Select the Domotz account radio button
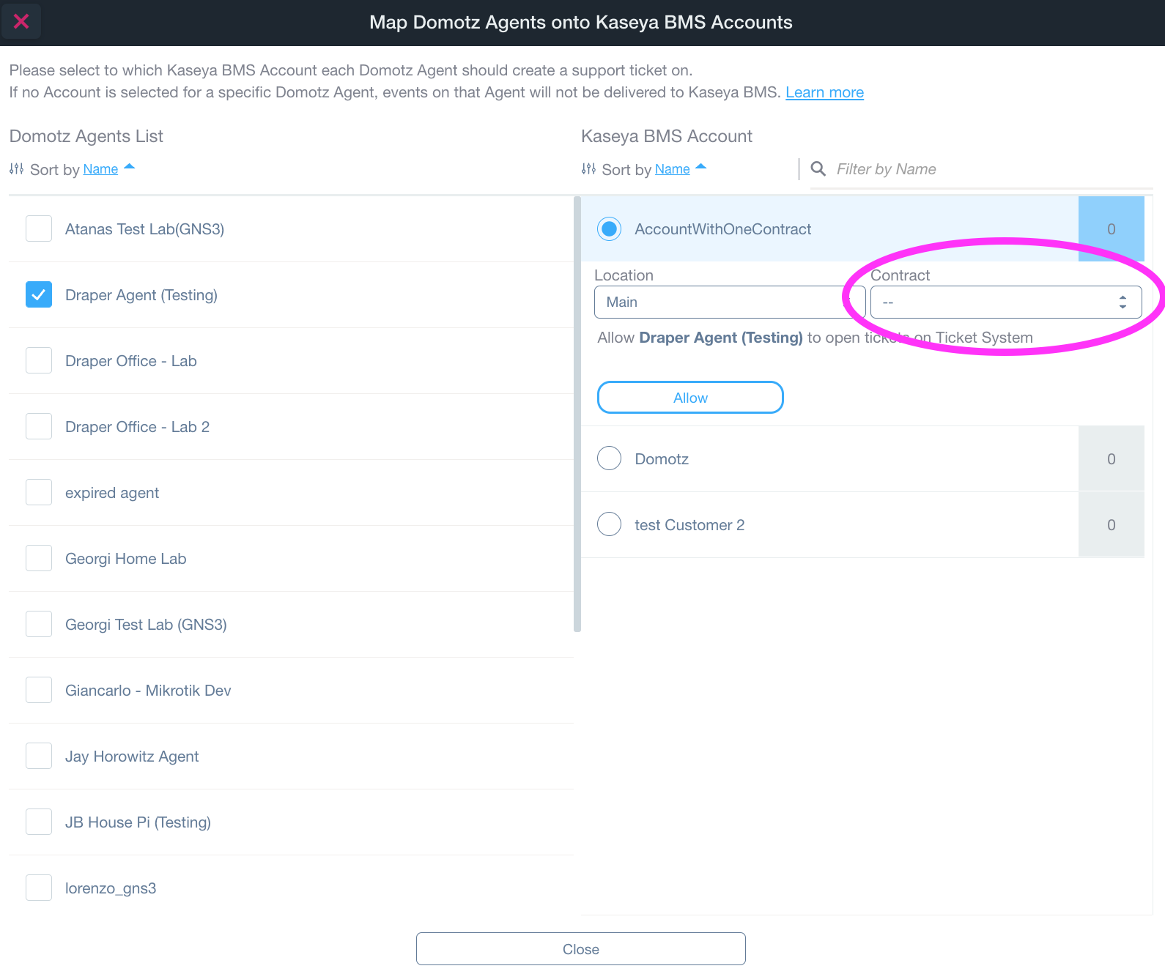 609,458
